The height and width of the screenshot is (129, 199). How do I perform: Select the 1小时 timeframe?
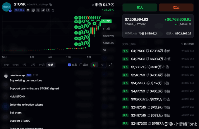coord(7,65)
